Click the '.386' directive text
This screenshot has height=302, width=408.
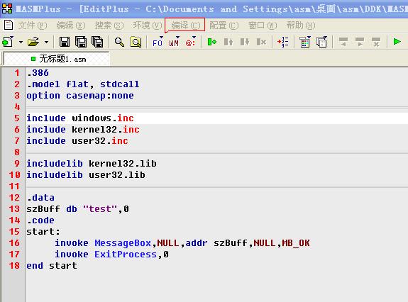point(38,73)
